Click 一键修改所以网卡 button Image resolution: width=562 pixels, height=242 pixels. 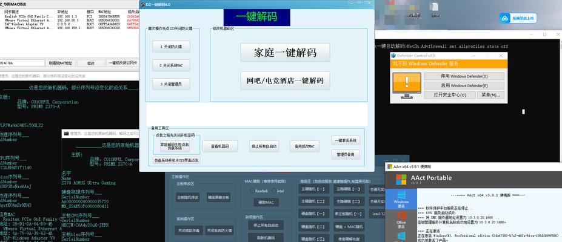[x=122, y=63]
